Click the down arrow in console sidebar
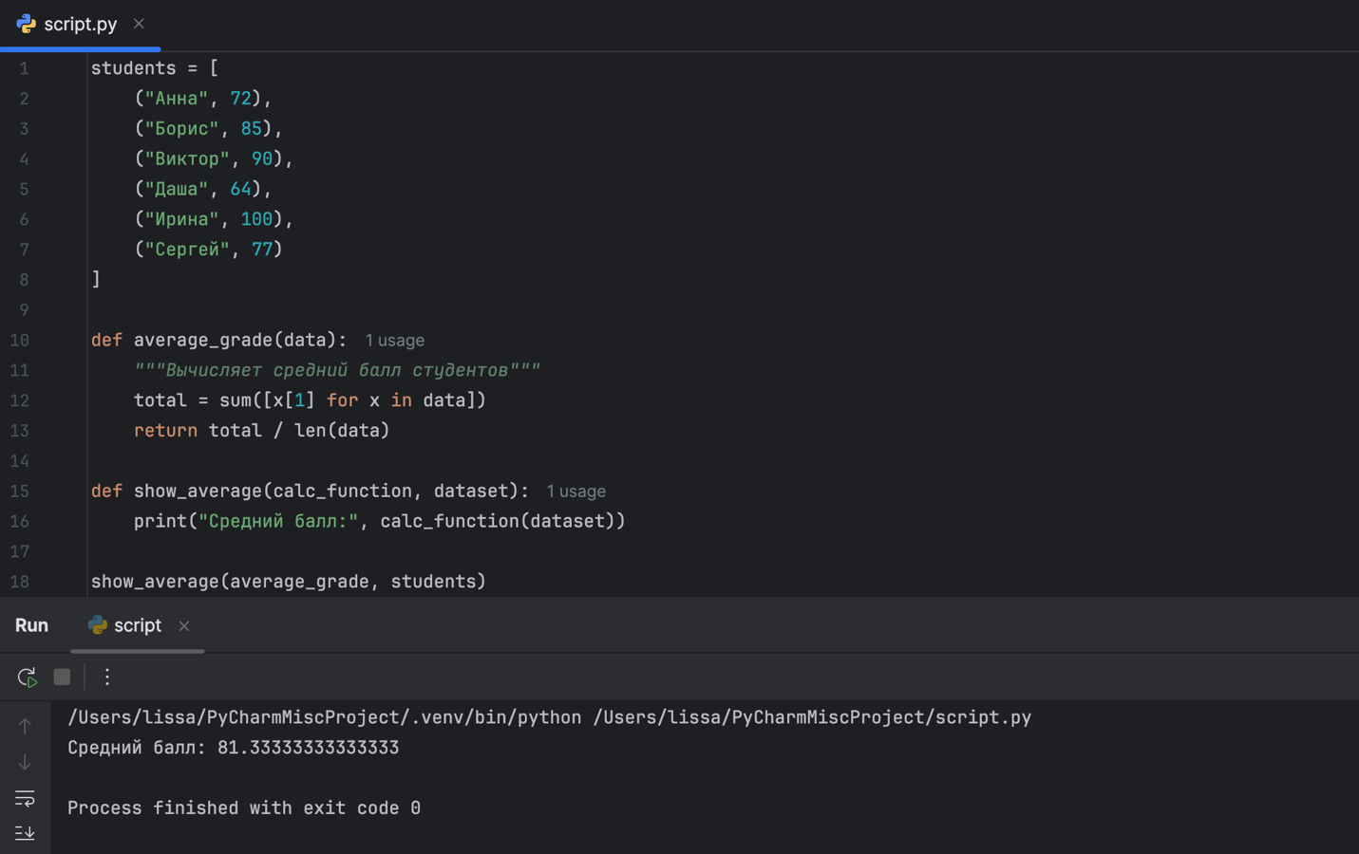 25,762
